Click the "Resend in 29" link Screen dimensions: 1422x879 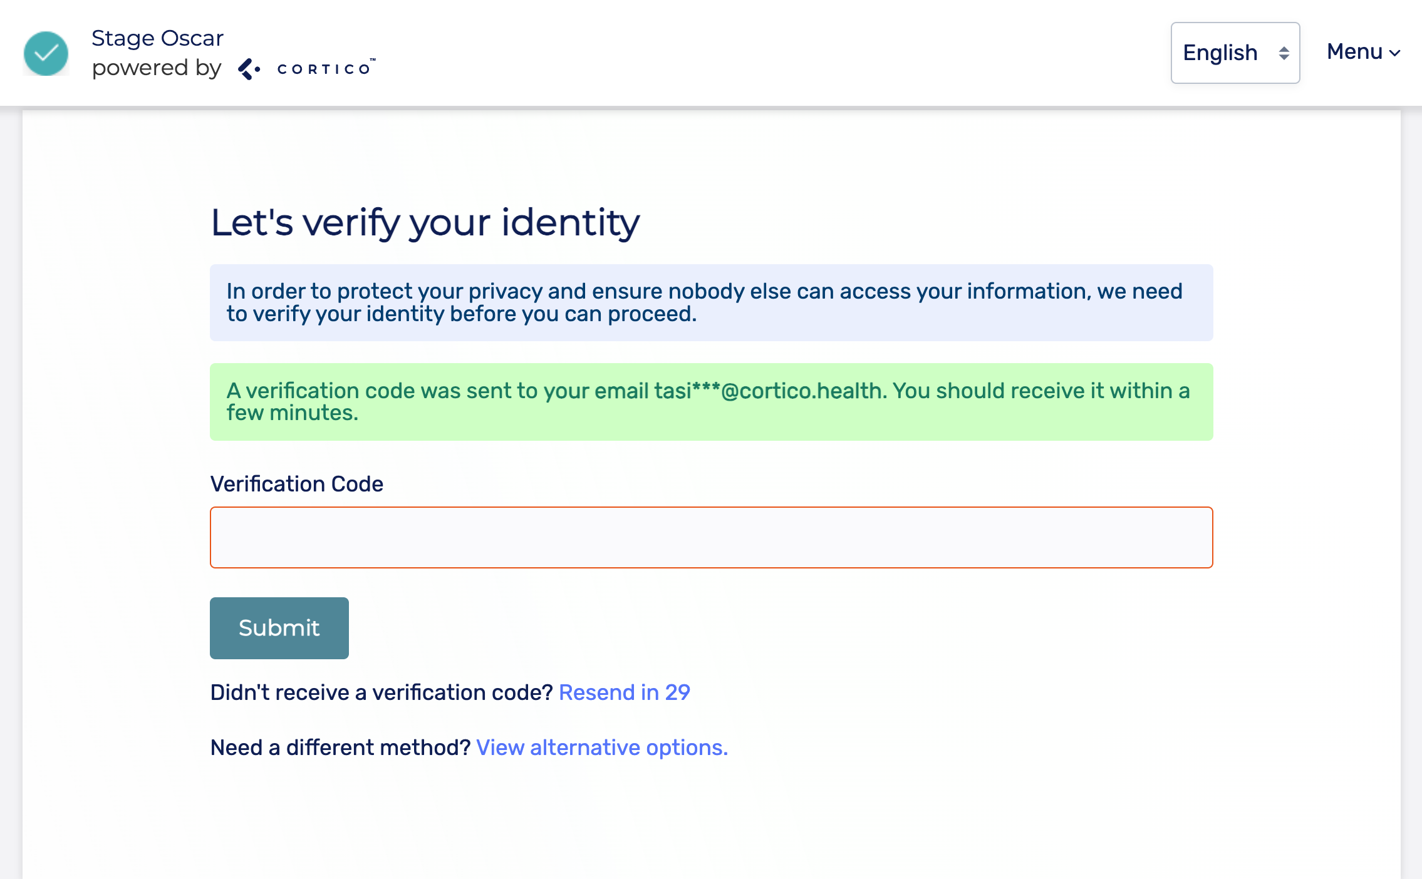pyautogui.click(x=624, y=692)
